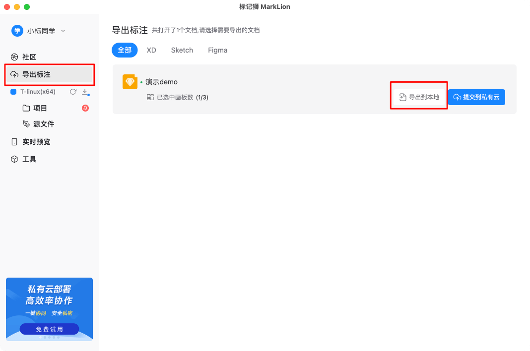This screenshot has height=351, width=530.
Task: Click the download icon next to T-linux(x64)
Action: (x=85, y=92)
